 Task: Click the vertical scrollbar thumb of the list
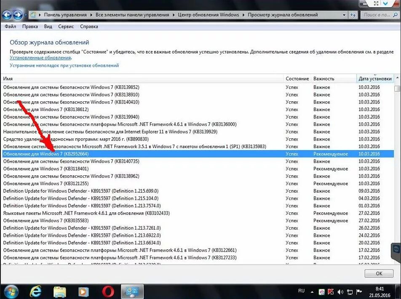(x=397, y=88)
